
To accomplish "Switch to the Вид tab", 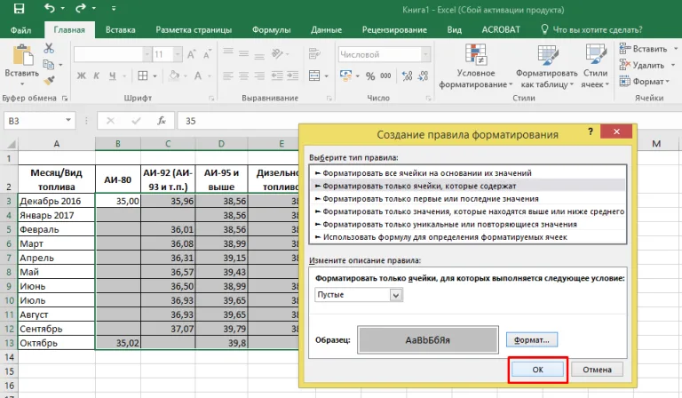I will coord(454,30).
